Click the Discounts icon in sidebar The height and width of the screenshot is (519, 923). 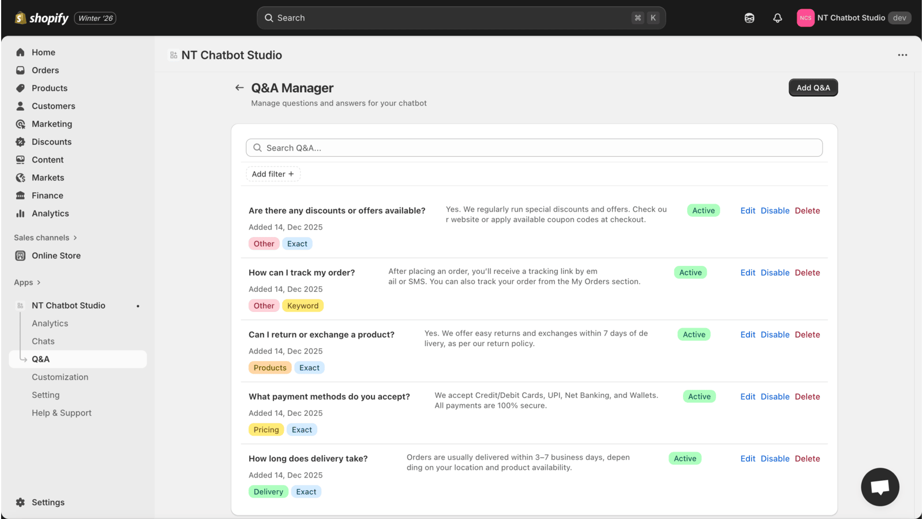click(x=21, y=142)
